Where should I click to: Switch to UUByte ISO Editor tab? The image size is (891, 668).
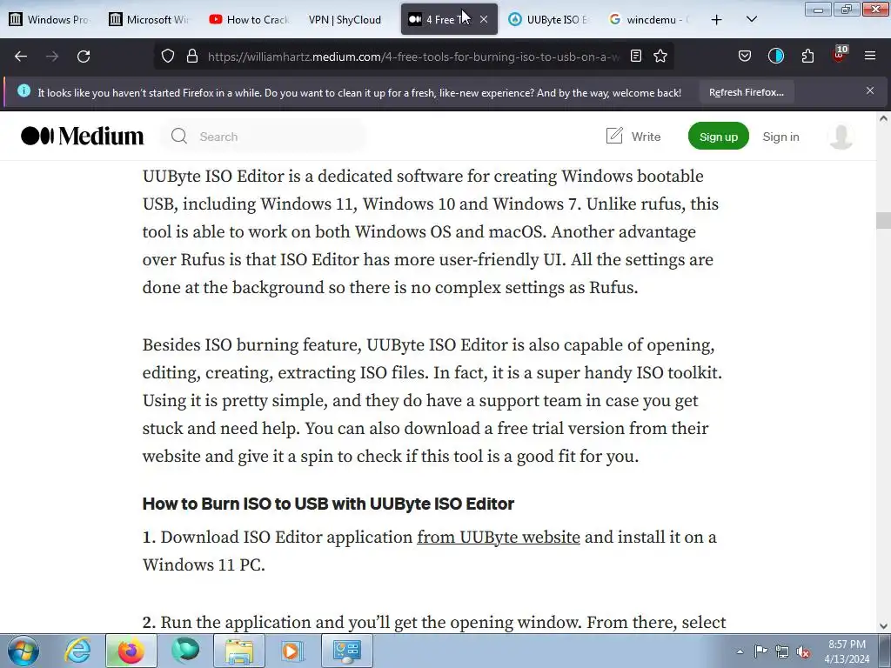click(549, 19)
